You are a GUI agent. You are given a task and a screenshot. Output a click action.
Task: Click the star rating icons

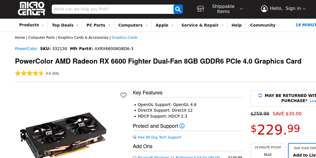click(29, 73)
